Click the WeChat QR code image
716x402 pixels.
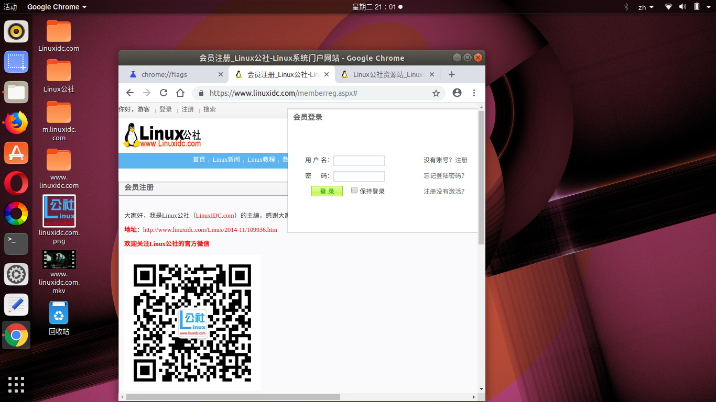(192, 323)
